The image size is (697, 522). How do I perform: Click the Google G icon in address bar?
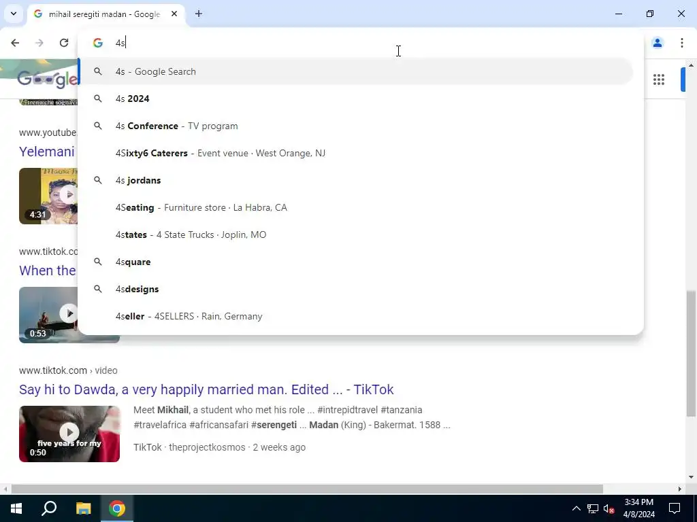(x=98, y=43)
